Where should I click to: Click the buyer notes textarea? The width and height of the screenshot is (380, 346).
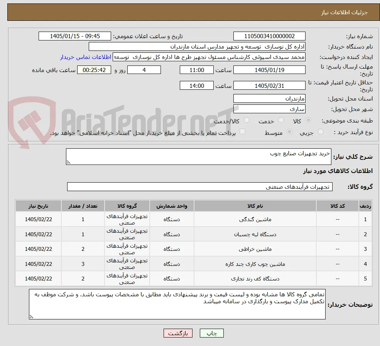(x=177, y=304)
